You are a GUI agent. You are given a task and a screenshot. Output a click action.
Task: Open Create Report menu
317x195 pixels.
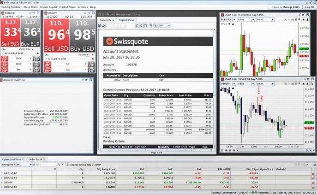48,7
